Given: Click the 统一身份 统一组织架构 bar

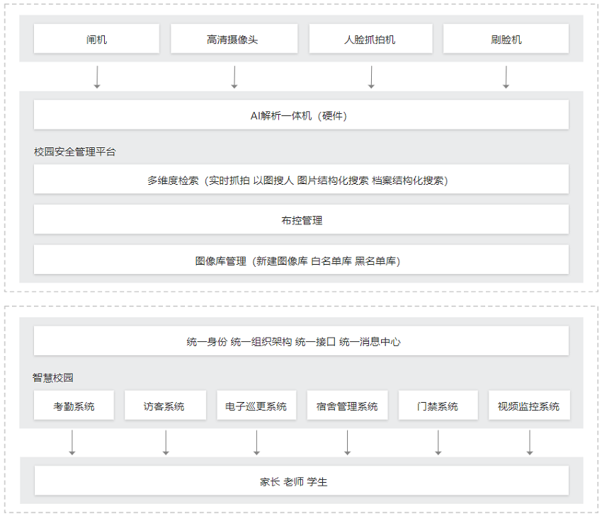Looking at the screenshot, I should click(301, 340).
